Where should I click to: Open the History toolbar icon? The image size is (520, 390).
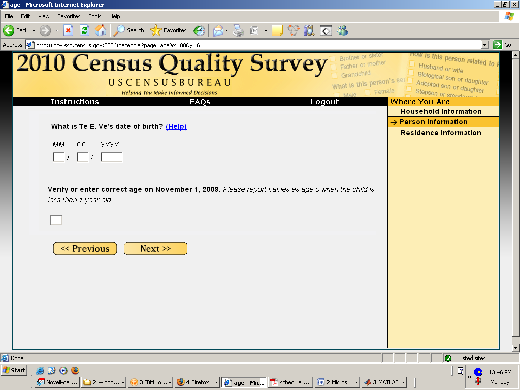click(199, 30)
